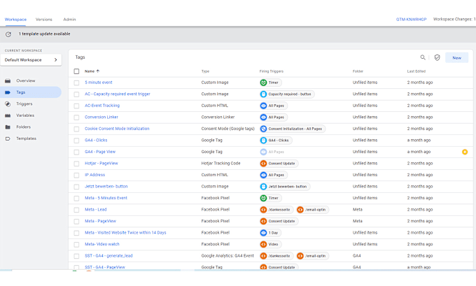
Task: Open the Cookie Consent Mode Initialization tag
Action: pyautogui.click(x=117, y=129)
